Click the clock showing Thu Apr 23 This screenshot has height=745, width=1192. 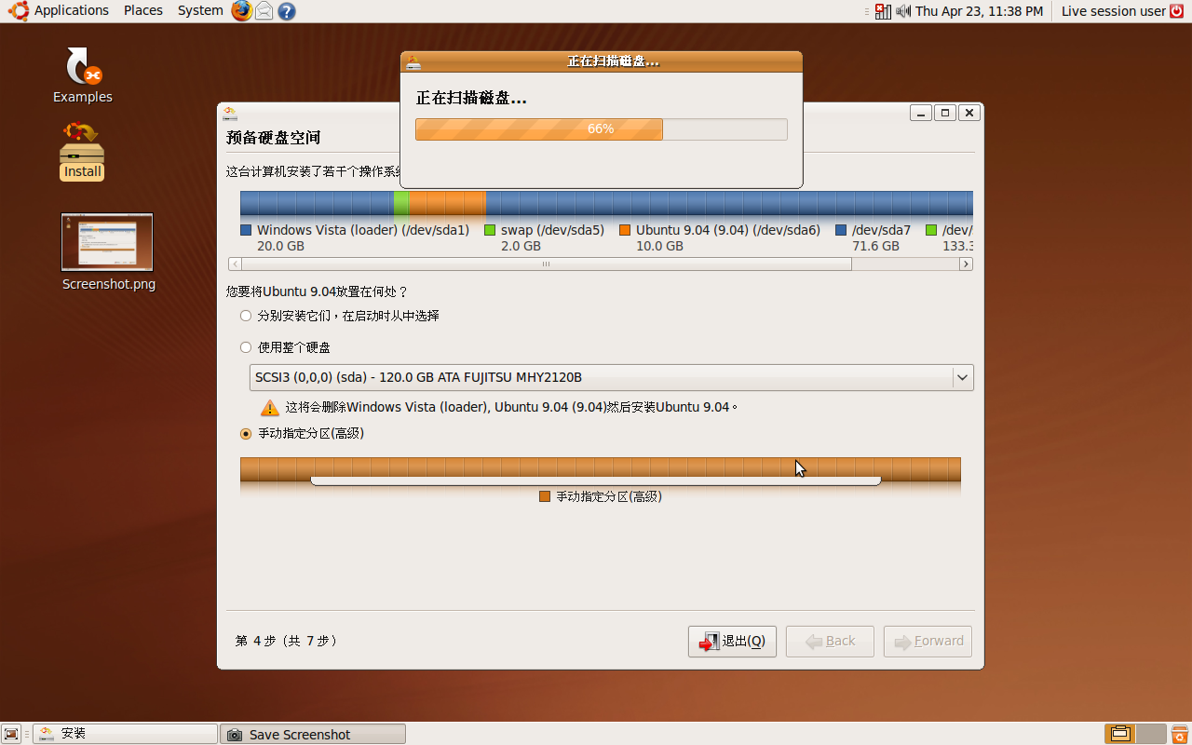point(979,11)
